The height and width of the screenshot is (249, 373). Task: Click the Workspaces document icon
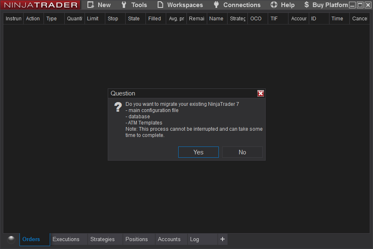click(x=160, y=5)
